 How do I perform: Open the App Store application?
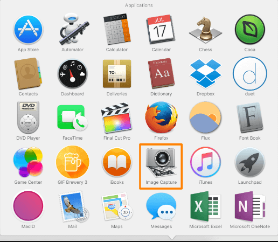28,30
